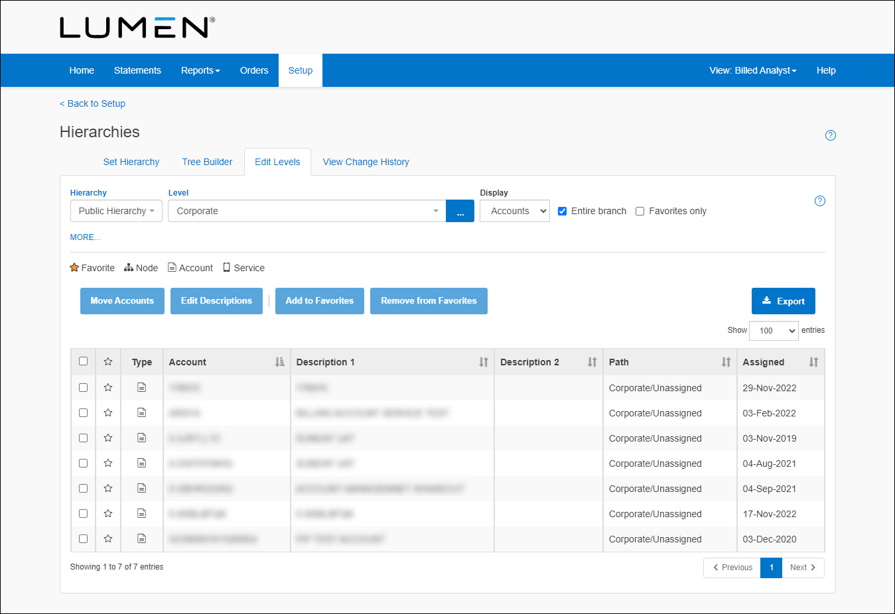Change the Show entries dropdown from 100

click(774, 330)
